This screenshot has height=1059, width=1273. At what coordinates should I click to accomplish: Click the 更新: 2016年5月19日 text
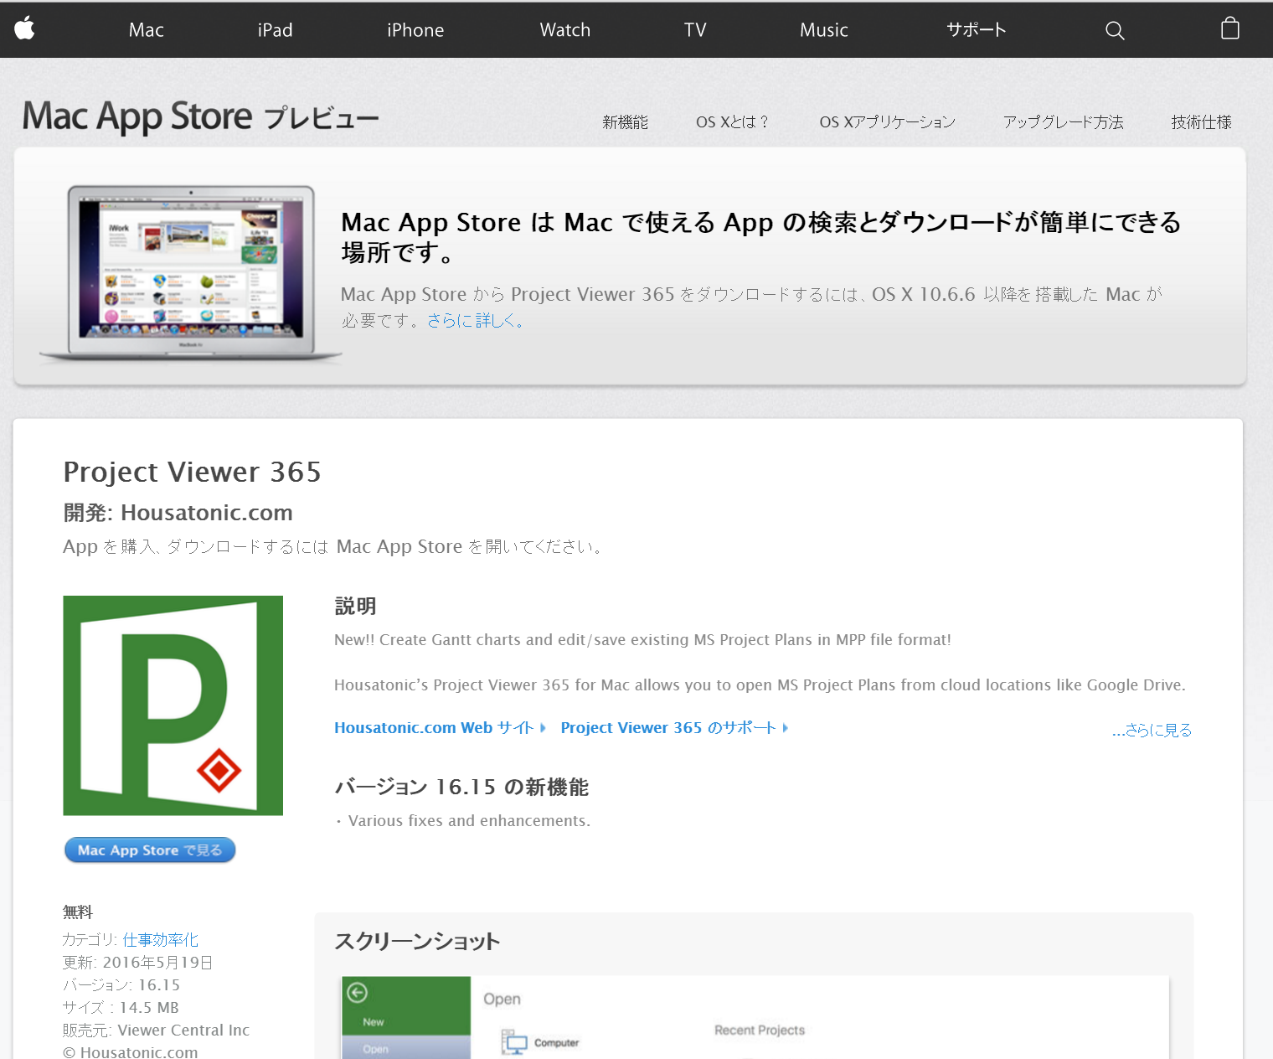tap(138, 963)
